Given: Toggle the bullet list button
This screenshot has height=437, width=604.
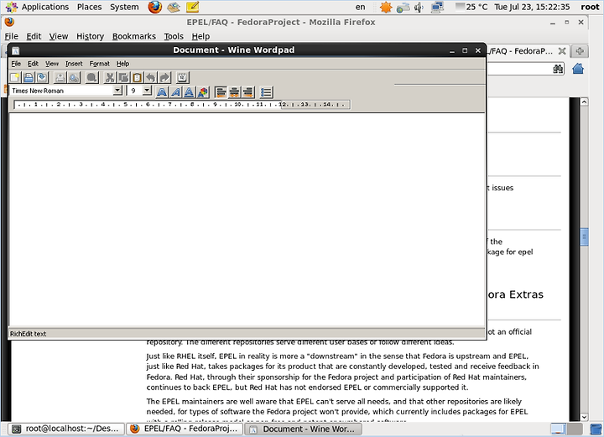Looking at the screenshot, I should 266,91.
